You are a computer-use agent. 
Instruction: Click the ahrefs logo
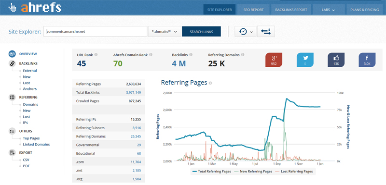[34, 8]
